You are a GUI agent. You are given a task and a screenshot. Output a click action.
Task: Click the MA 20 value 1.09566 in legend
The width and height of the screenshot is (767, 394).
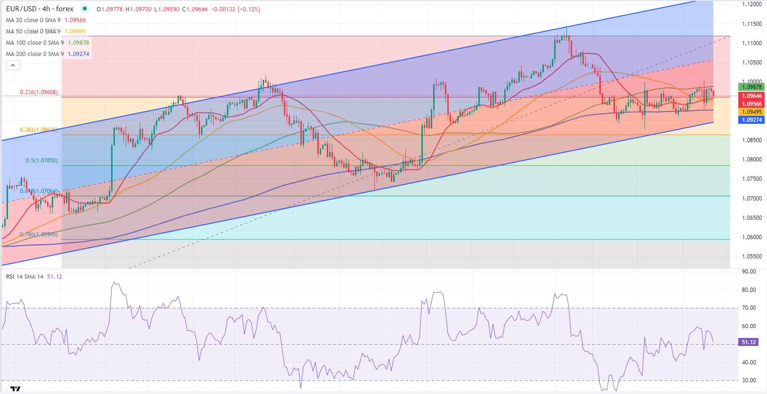point(75,20)
